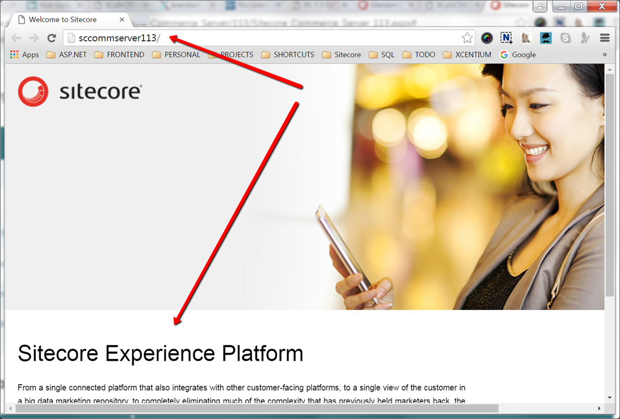The width and height of the screenshot is (620, 419).
Task: Click the horizontal scrollbar left arrow
Action: pyautogui.click(x=11, y=408)
